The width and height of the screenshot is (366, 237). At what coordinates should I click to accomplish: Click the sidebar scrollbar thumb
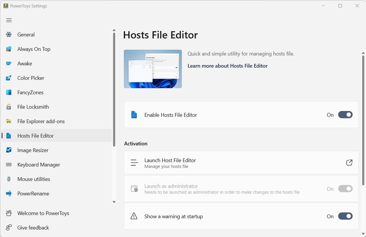pyautogui.click(x=114, y=89)
